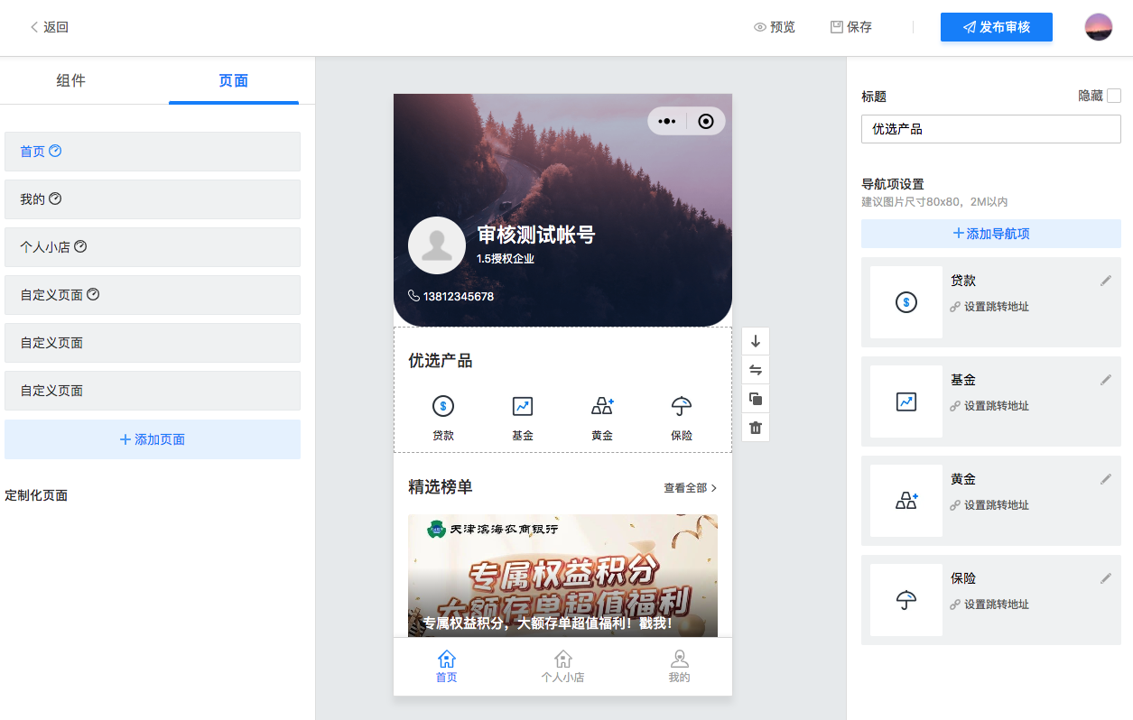Set the jump address for 贷款
This screenshot has width=1133, height=720.
coord(989,307)
